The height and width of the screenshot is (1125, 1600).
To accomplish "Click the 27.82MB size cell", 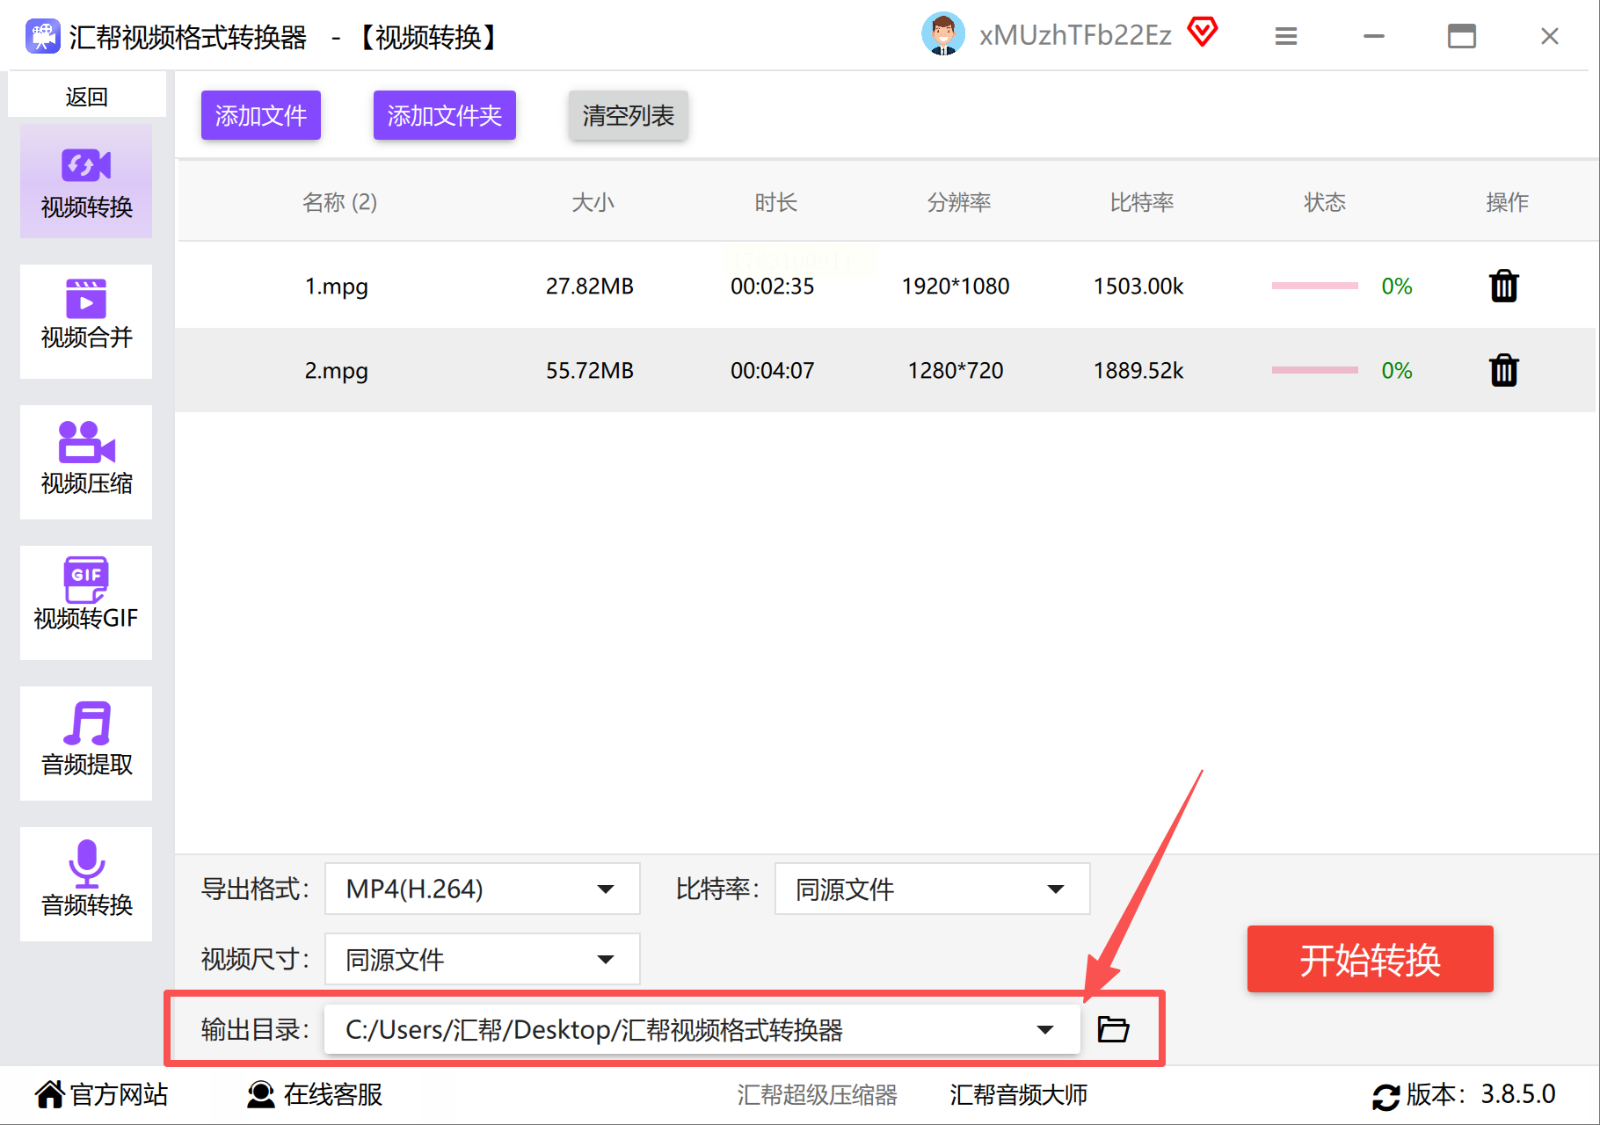I will click(x=589, y=287).
